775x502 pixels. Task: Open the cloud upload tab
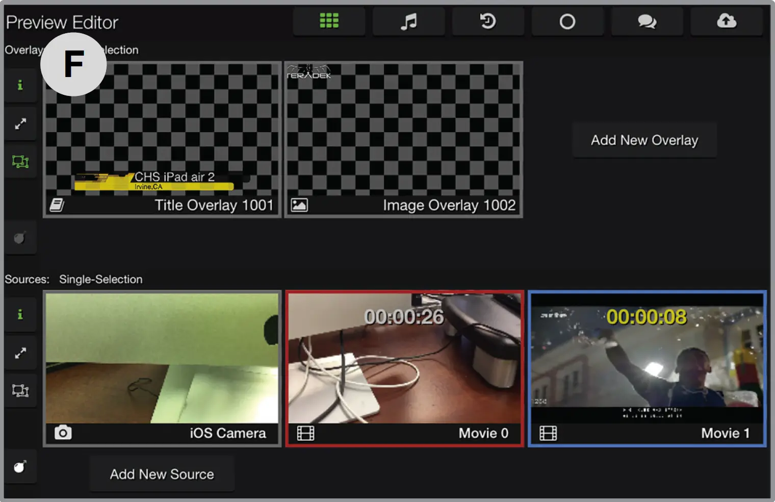point(727,21)
